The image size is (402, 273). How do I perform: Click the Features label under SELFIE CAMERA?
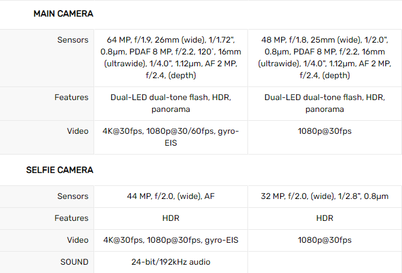(x=72, y=218)
